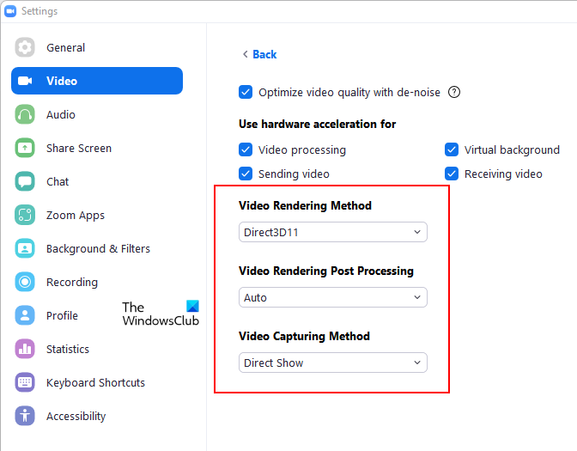Click the Recording icon in sidebar

click(x=25, y=282)
